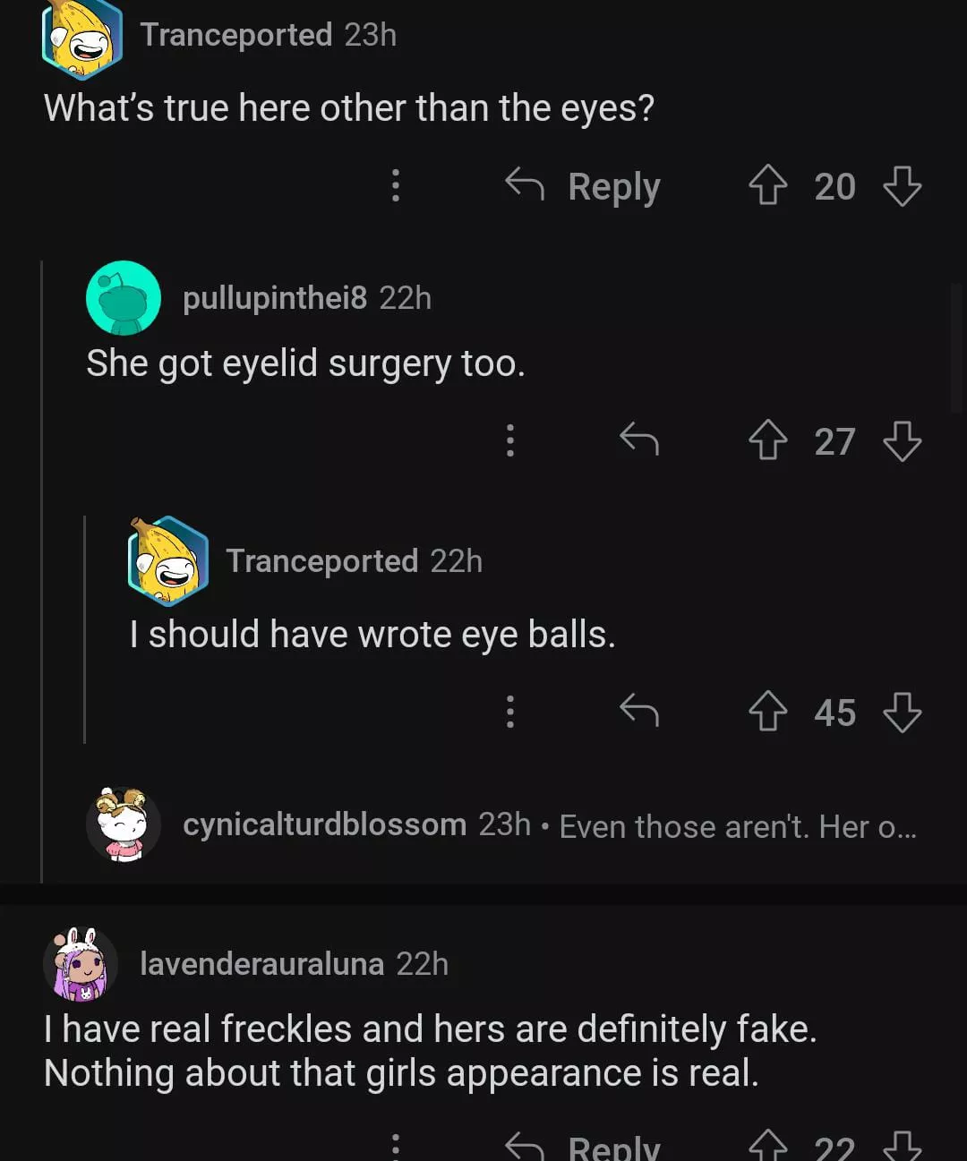967x1161 pixels.
Task: Open the lavenderauraluna username link
Action: point(261,964)
